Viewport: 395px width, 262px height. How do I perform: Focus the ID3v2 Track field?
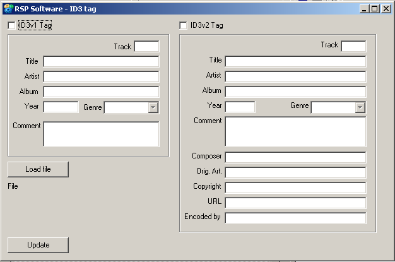point(353,46)
